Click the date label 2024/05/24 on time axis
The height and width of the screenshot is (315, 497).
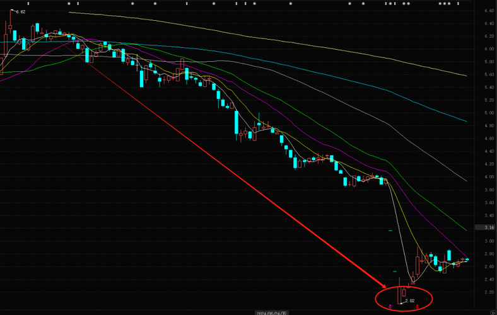click(272, 313)
